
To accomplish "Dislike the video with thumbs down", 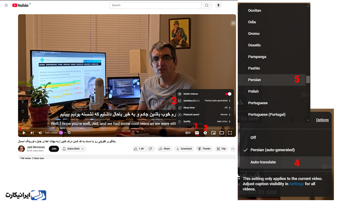I will tap(150, 149).
